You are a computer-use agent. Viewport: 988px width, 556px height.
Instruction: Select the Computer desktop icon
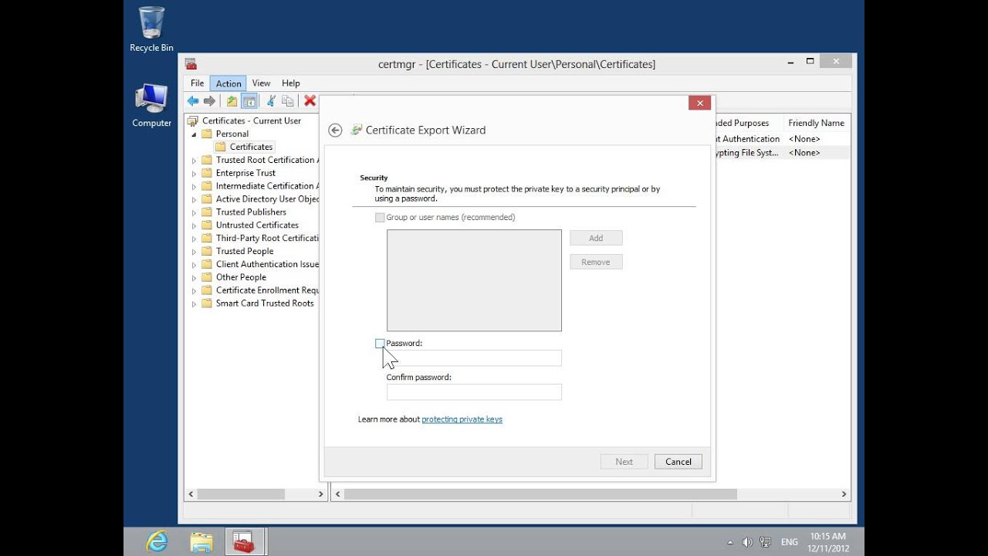[151, 106]
